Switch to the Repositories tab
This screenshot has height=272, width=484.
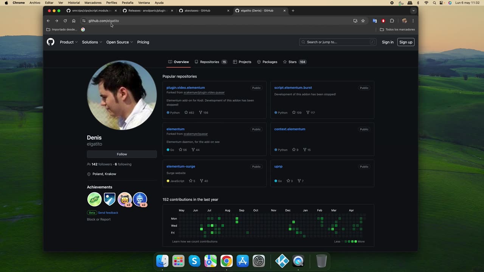click(211, 62)
